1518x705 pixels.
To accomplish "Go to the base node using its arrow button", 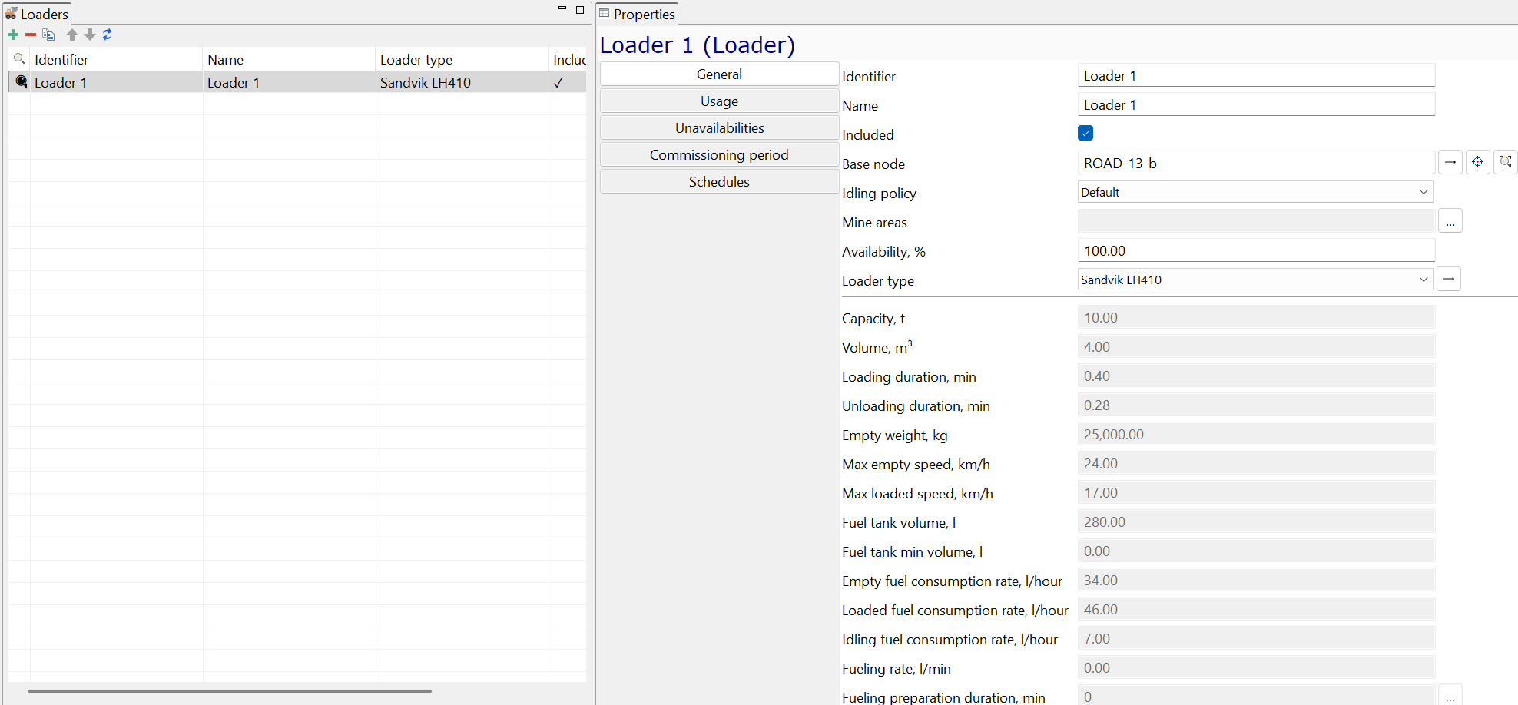I will point(1450,162).
